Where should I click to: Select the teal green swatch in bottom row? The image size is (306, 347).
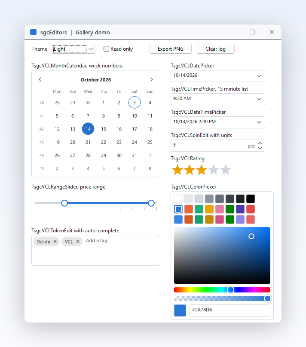tap(199, 219)
